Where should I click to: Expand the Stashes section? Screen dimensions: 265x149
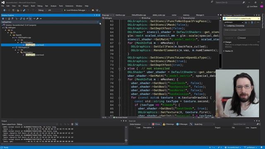tap(224, 51)
